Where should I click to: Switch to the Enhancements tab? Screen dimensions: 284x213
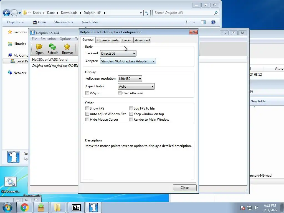click(108, 40)
